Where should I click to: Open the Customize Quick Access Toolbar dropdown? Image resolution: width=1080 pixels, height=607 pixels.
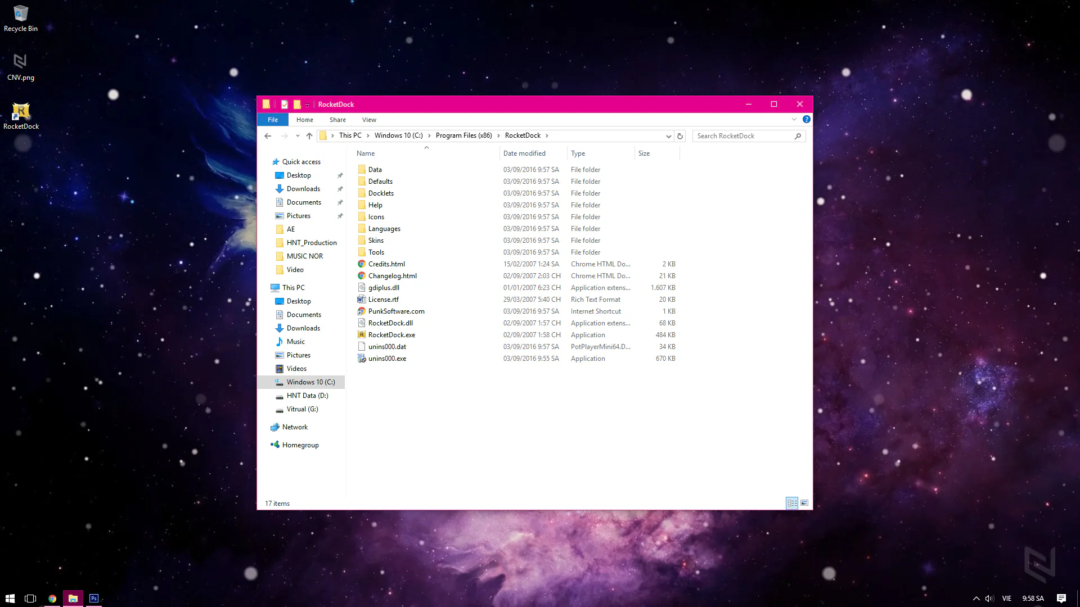coord(307,105)
